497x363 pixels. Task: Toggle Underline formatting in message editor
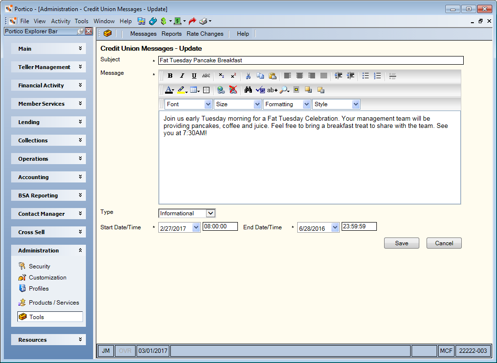pyautogui.click(x=194, y=76)
